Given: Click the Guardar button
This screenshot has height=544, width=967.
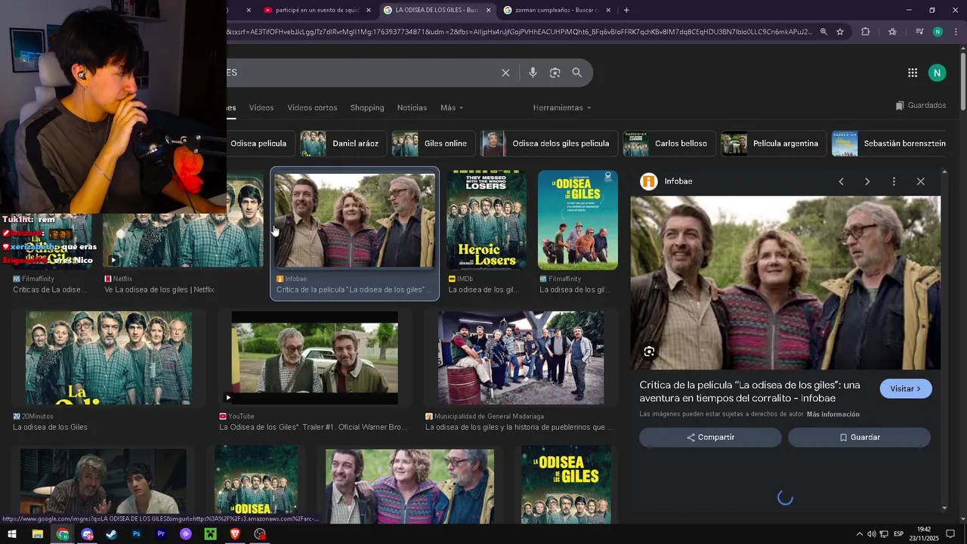Looking at the screenshot, I should click(x=860, y=437).
